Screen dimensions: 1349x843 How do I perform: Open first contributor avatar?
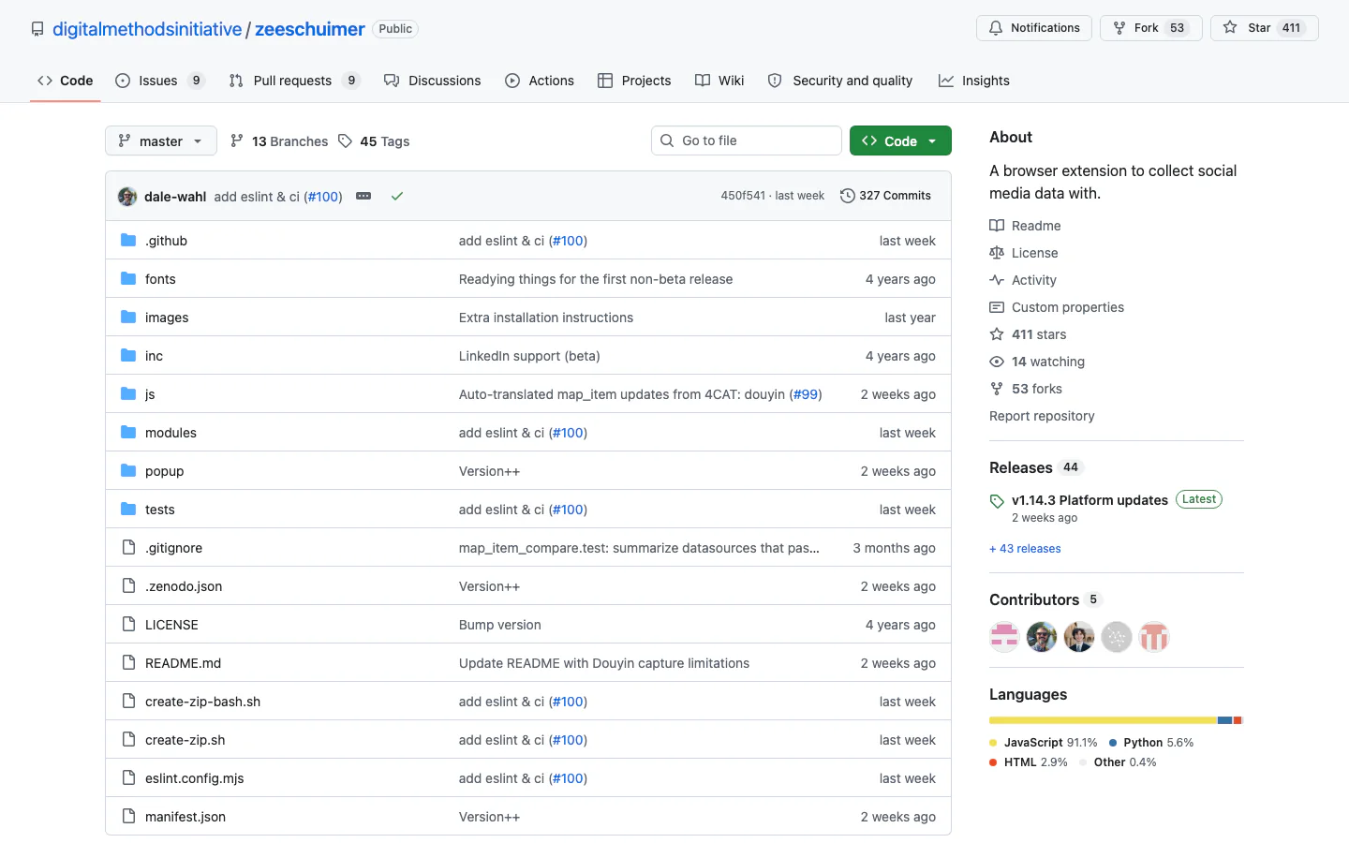click(x=1004, y=637)
